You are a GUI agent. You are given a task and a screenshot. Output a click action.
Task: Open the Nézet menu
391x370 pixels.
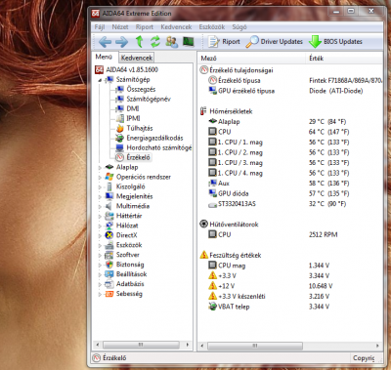120,27
